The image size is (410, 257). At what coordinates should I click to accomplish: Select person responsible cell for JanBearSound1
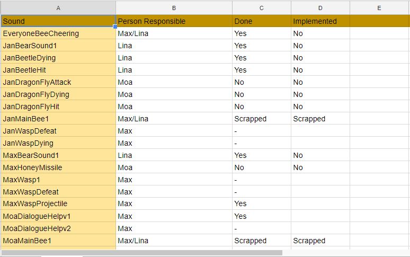point(174,46)
